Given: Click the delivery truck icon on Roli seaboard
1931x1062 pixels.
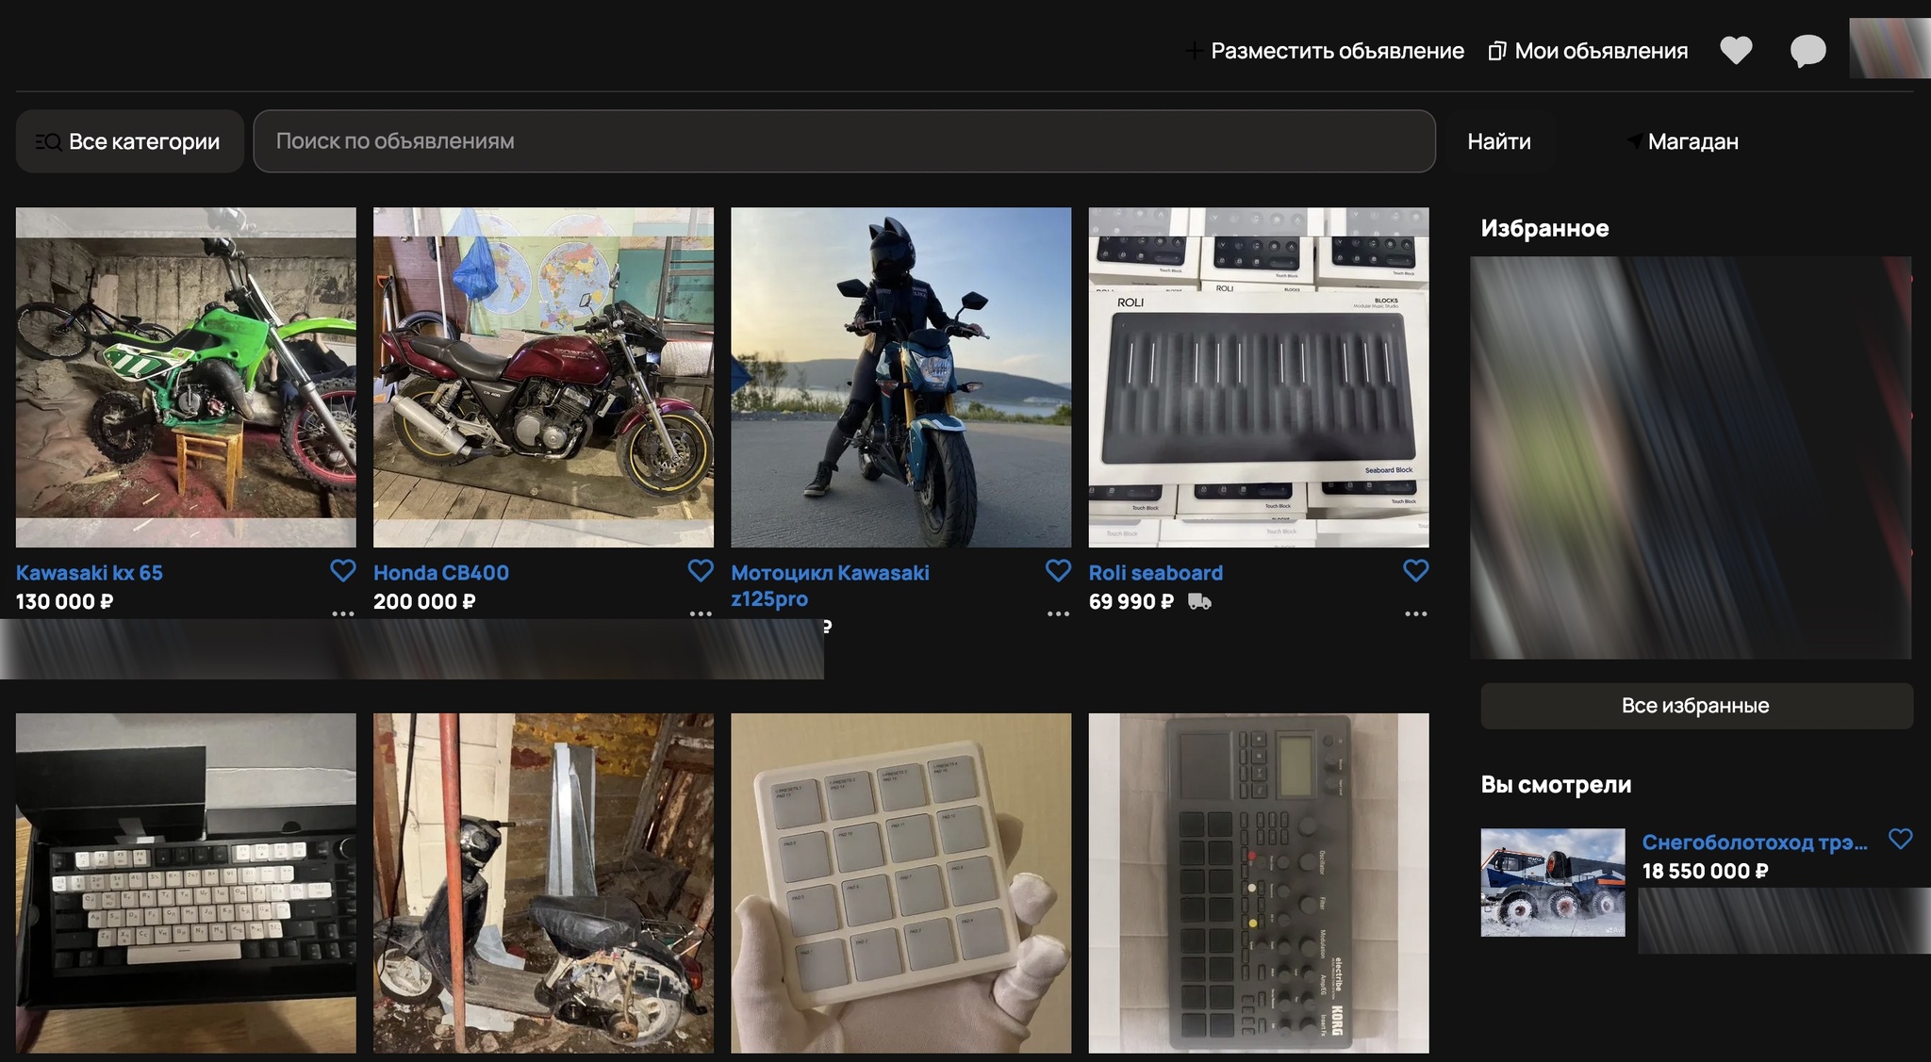Looking at the screenshot, I should coord(1199,601).
